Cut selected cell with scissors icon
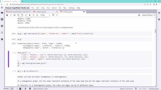Viewport: 161px width, 90px height. click(15, 15)
